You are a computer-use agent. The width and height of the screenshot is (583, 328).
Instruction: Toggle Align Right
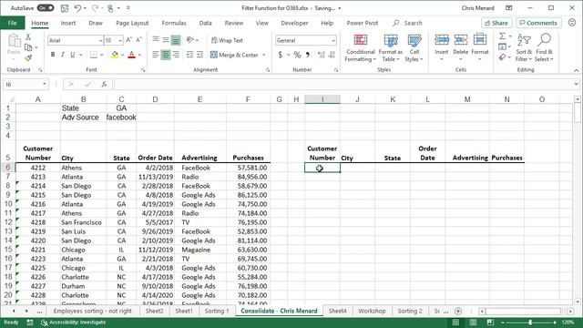(176, 55)
